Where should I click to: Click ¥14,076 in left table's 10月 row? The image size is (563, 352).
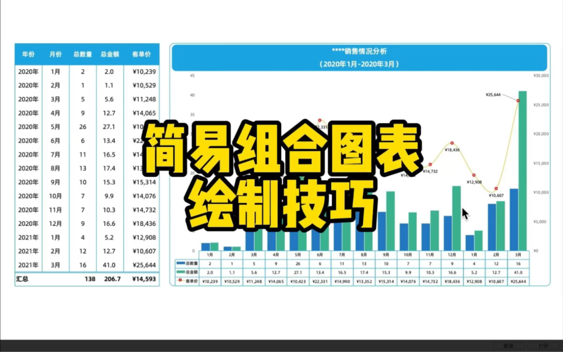144,196
